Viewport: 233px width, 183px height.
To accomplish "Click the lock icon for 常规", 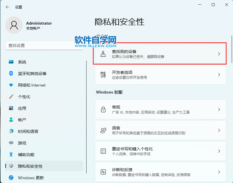I will pos(103,109).
